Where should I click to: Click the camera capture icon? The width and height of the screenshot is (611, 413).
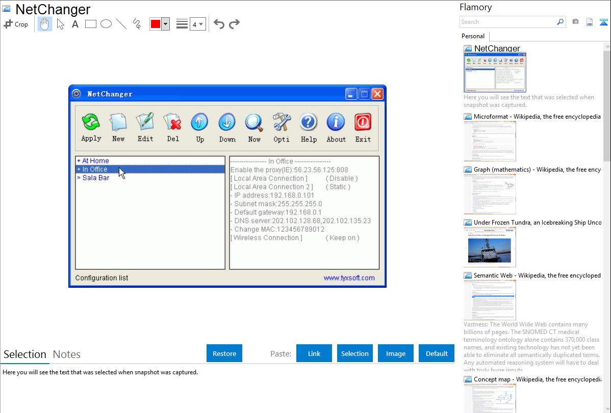point(575,22)
